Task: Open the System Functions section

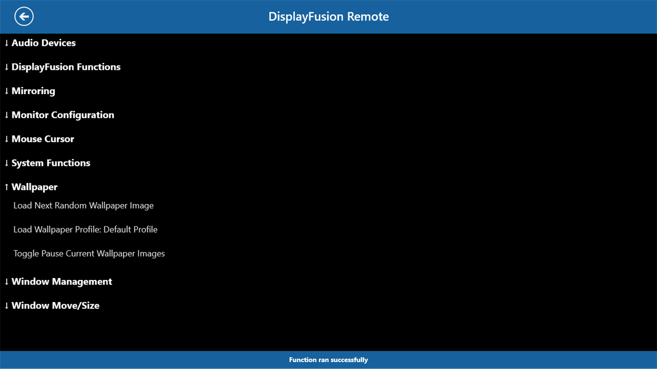Action: [51, 163]
